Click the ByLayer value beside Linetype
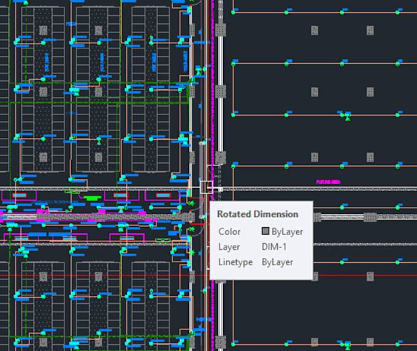This screenshot has width=417, height=351. pyautogui.click(x=277, y=262)
